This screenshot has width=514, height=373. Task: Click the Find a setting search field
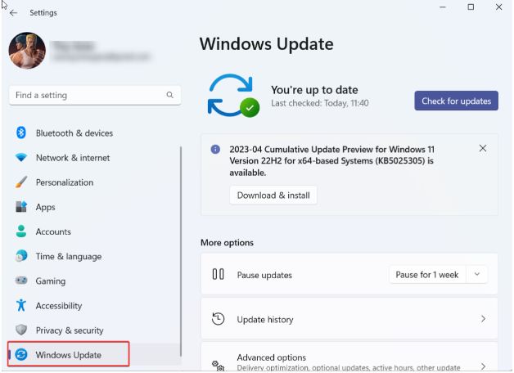(x=95, y=96)
